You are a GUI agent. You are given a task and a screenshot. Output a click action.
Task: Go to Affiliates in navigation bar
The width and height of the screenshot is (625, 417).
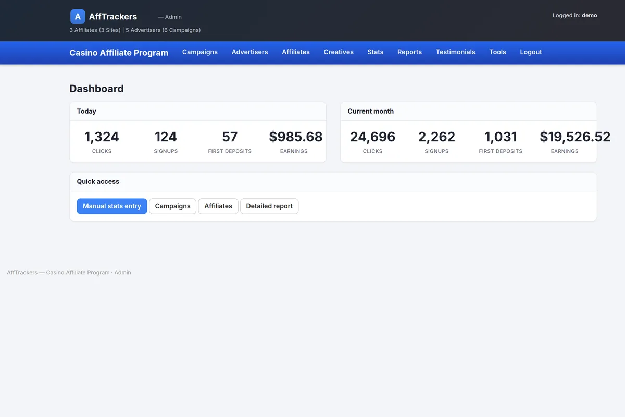click(296, 52)
